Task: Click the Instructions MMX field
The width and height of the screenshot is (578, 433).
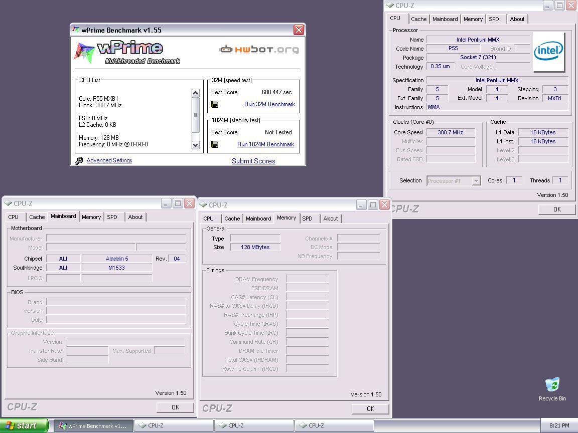Action: click(497, 107)
